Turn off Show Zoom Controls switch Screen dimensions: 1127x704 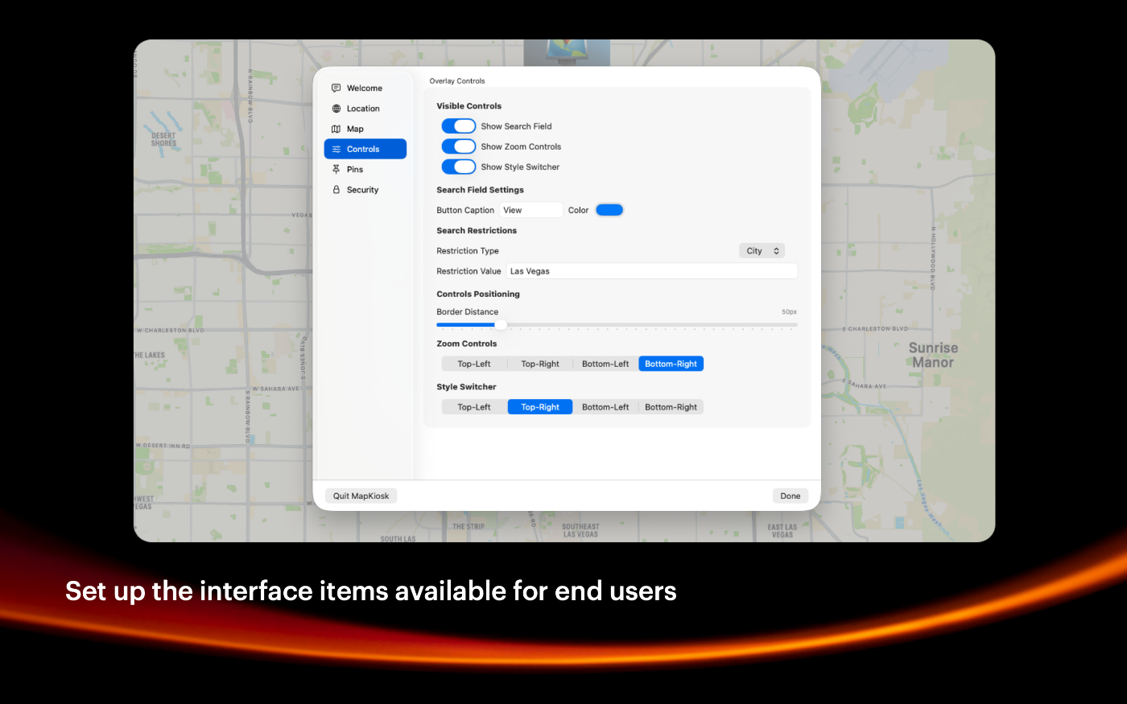click(458, 146)
